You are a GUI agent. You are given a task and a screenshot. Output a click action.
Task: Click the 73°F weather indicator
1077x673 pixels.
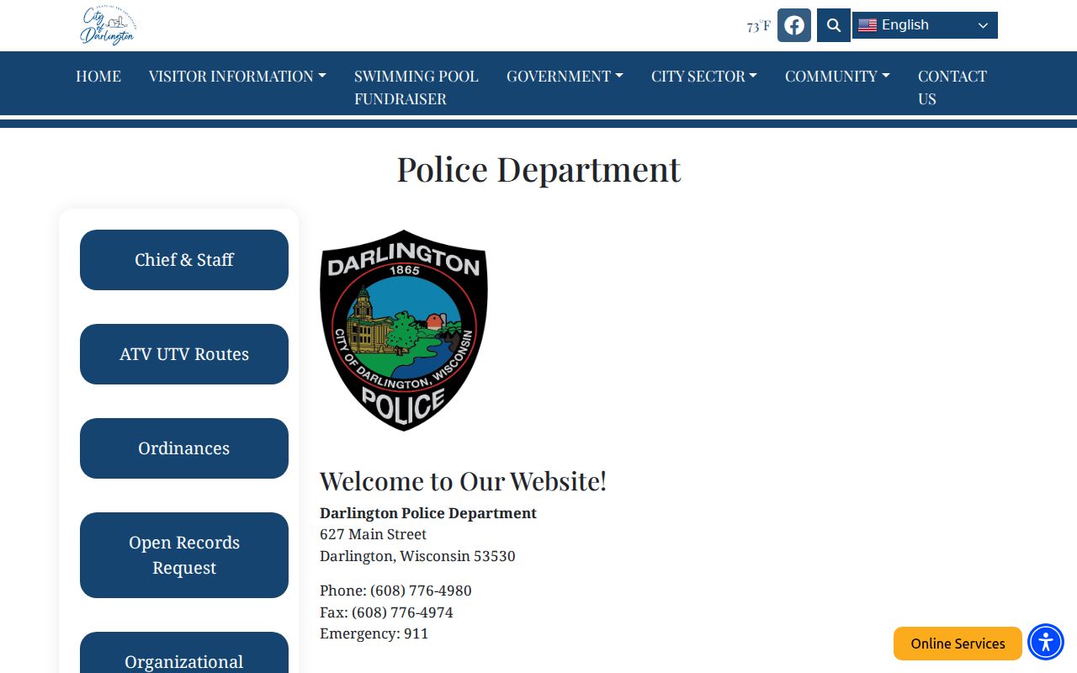pos(758,26)
